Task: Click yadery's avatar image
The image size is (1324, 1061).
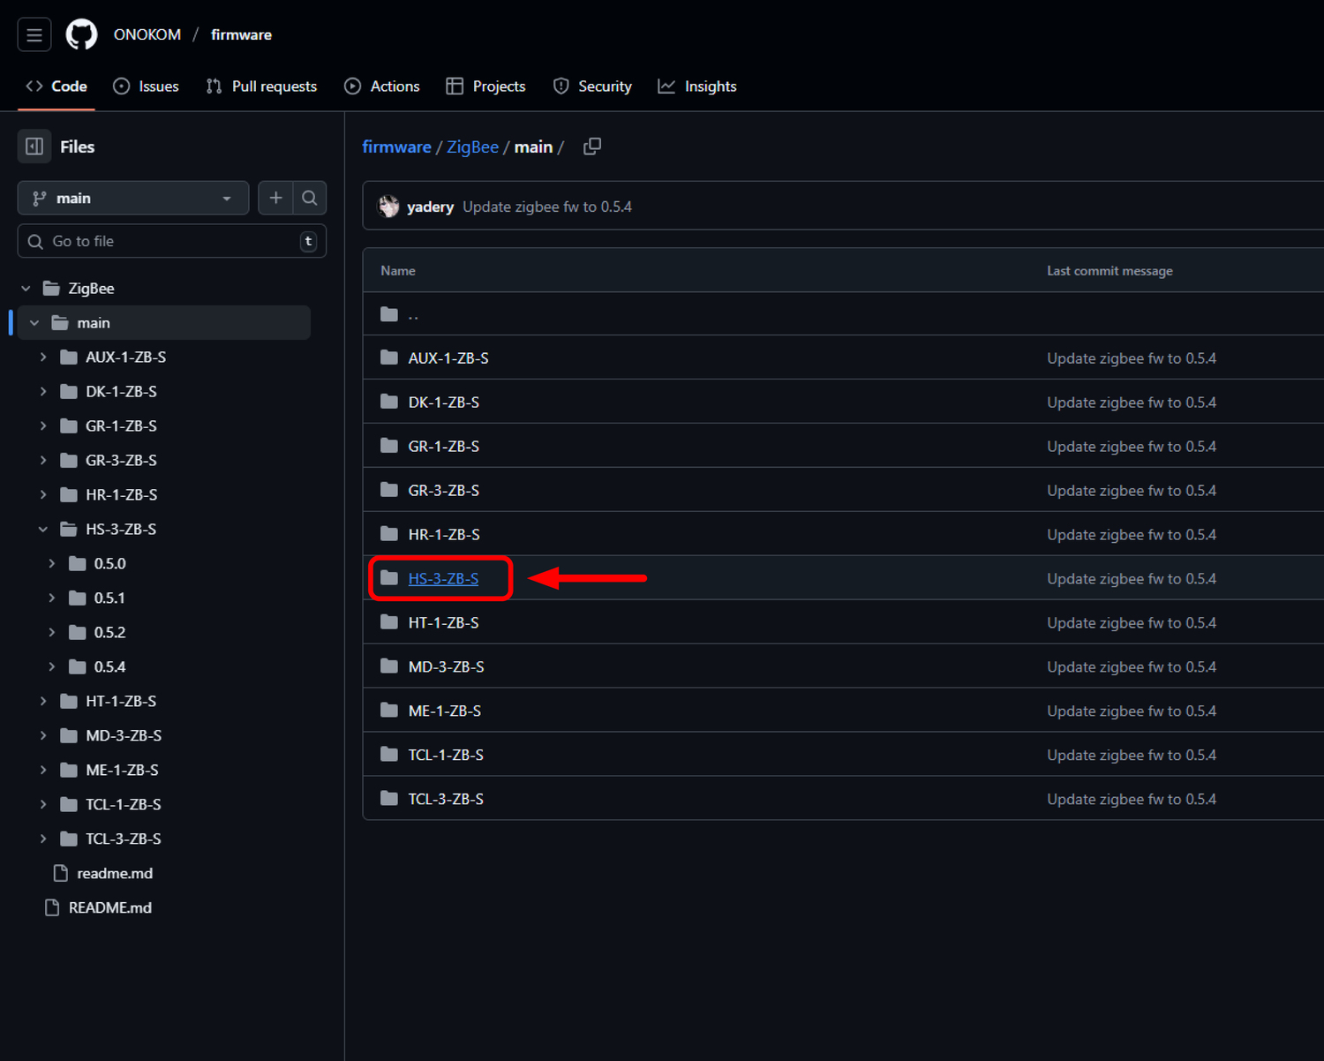Action: (x=388, y=207)
